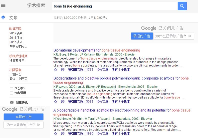Toggle the 包含引用 checkbox
198x138 pixels.
(x=11, y=93)
